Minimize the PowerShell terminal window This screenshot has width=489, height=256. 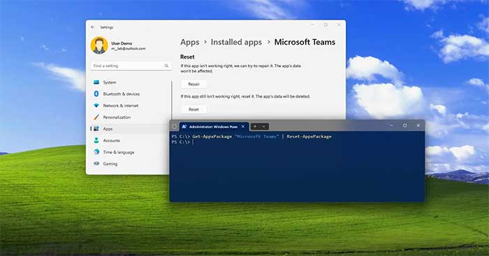[391, 126]
